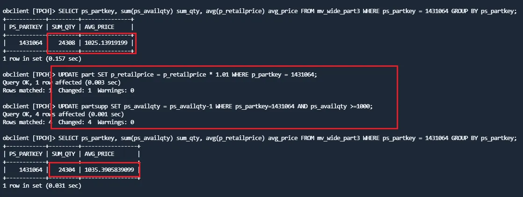Click the 1035.3905839099 average price value
This screenshot has width=523, height=197.
point(109,170)
